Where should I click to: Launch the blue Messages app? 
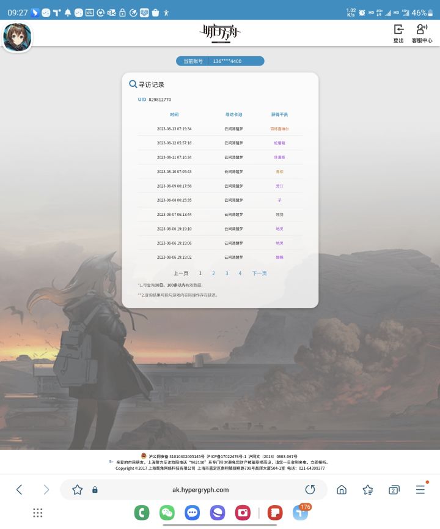click(192, 513)
